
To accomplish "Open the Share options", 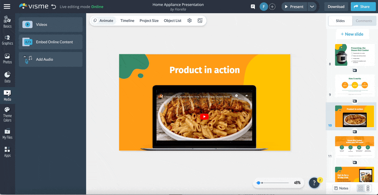I will 363,6.
